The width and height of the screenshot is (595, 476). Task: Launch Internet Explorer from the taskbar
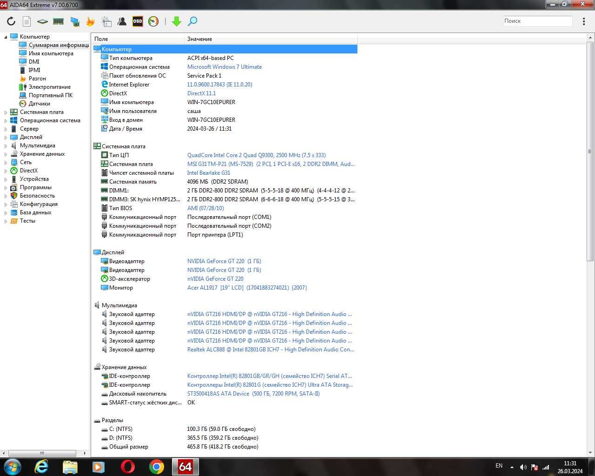[x=41, y=467]
